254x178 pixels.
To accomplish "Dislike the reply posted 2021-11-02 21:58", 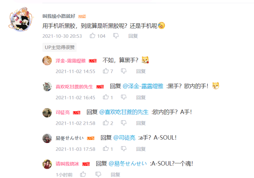I will tap(123, 123).
